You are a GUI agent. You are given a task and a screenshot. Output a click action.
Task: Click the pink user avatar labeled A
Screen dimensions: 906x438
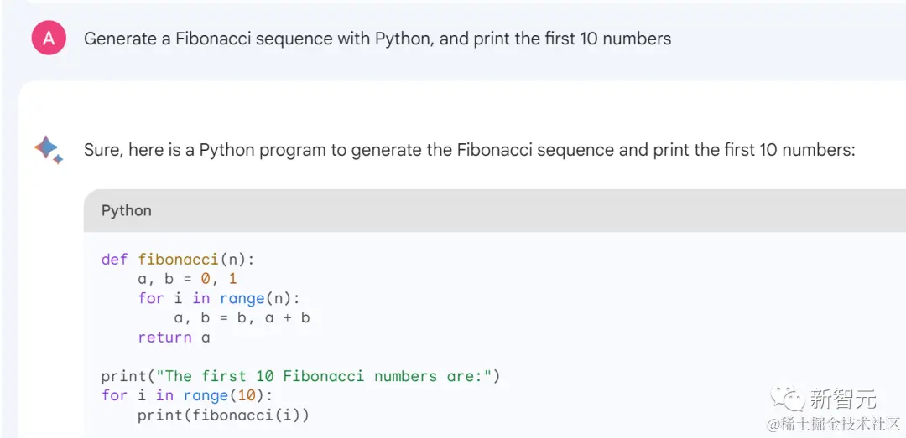point(49,39)
